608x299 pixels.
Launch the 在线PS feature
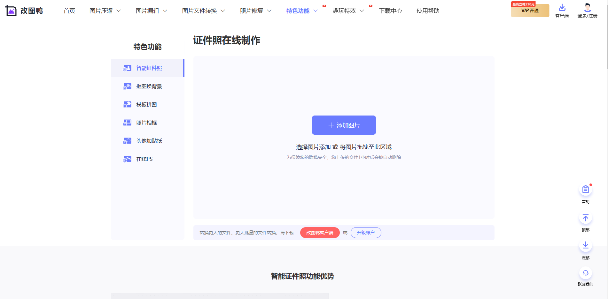point(127,159)
